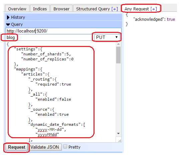This screenshot has height=155, width=179.
Task: Enable the Pretty checkbox
Action: pos(65,146)
